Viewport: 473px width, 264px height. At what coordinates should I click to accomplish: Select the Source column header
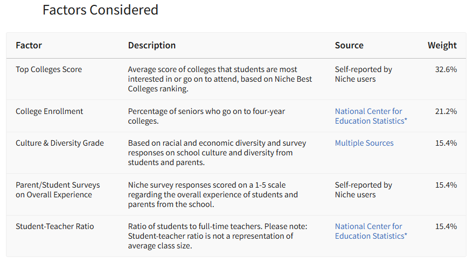pos(349,45)
